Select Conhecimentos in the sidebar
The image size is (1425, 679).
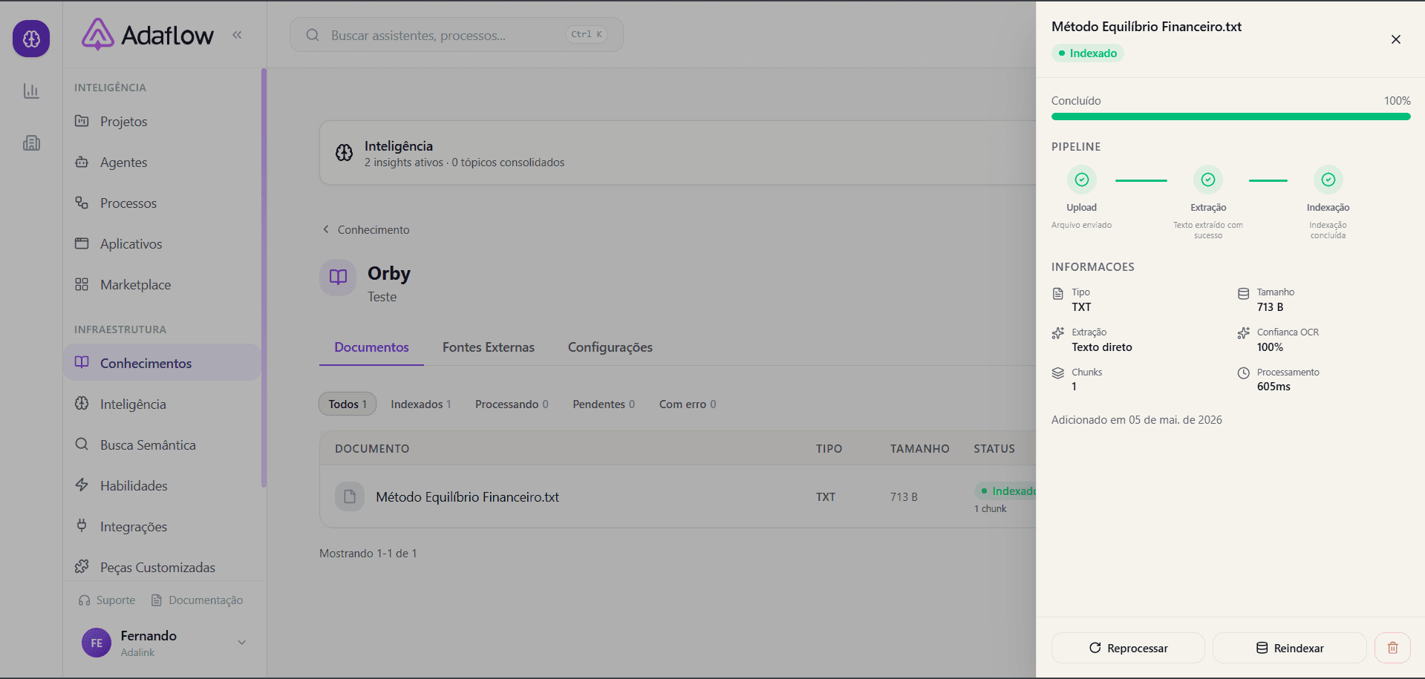coord(162,363)
